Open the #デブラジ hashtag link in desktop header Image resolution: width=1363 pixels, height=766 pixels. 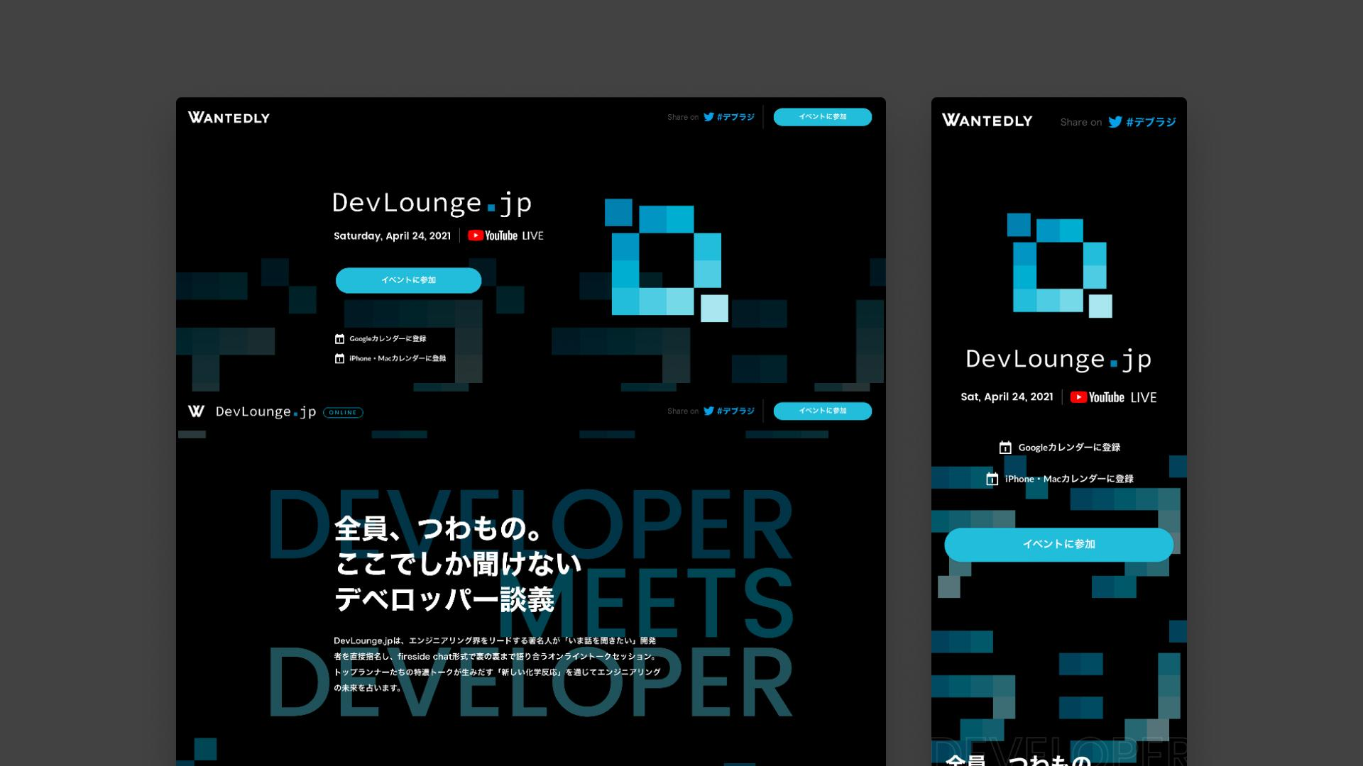(735, 117)
